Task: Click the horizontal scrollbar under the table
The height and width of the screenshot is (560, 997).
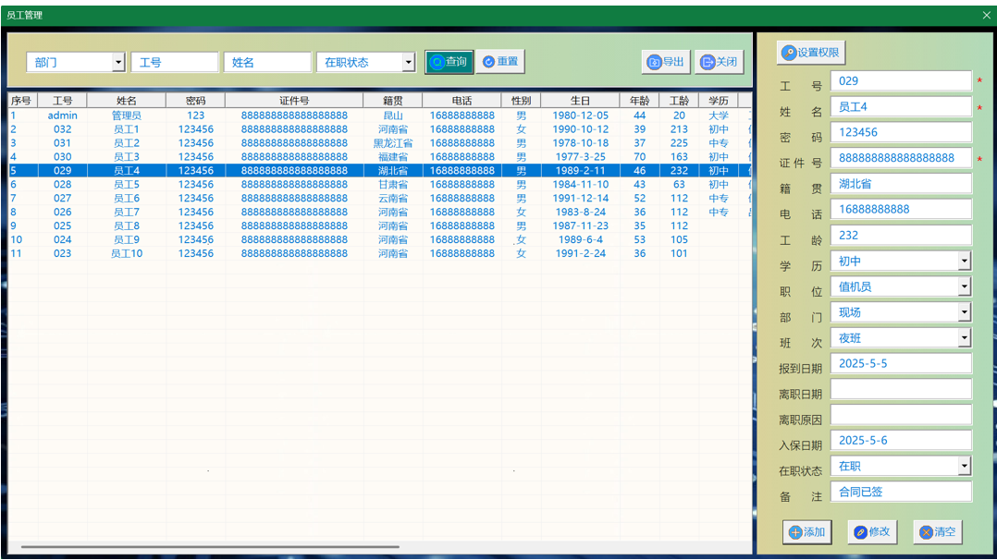Action: [210, 547]
